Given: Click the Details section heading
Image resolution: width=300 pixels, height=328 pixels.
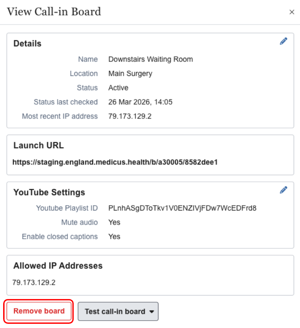Looking at the screenshot, I should tap(27, 44).
